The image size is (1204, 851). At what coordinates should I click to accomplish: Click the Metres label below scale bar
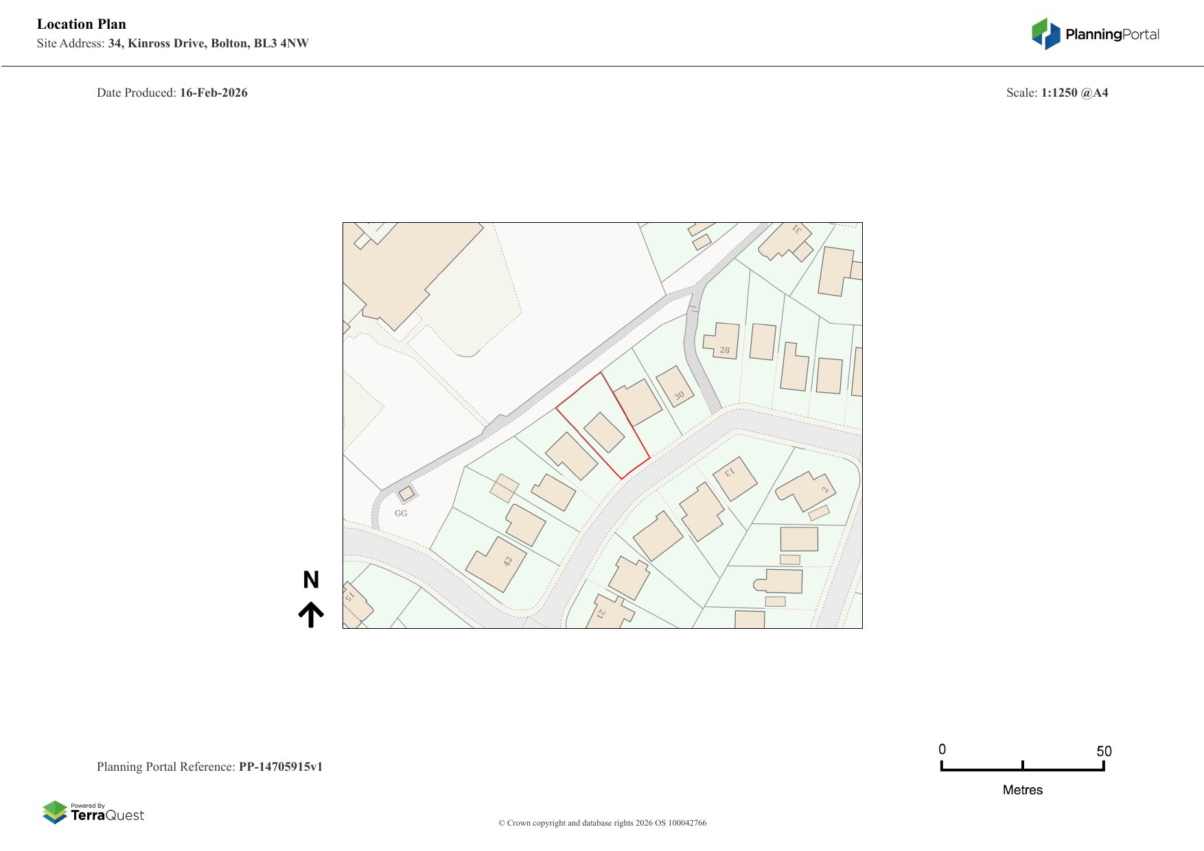1022,790
